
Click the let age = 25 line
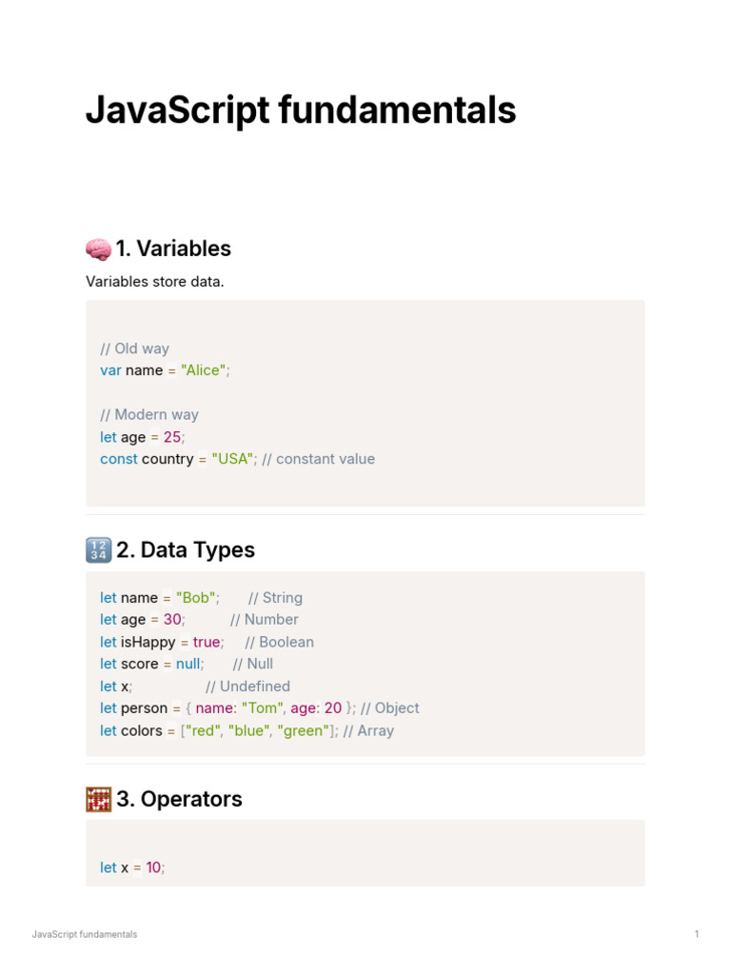click(143, 437)
